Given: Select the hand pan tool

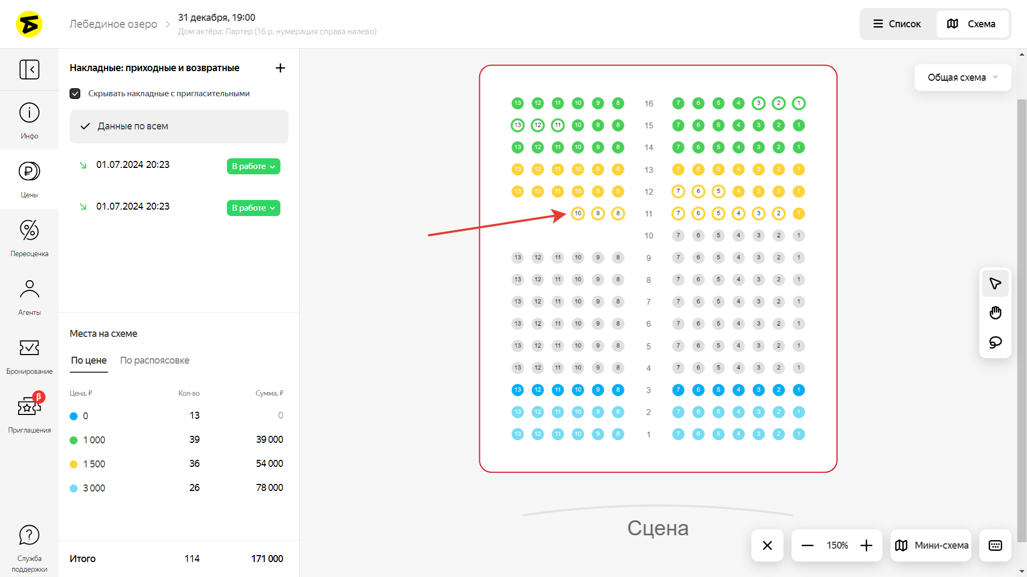Looking at the screenshot, I should pyautogui.click(x=995, y=313).
